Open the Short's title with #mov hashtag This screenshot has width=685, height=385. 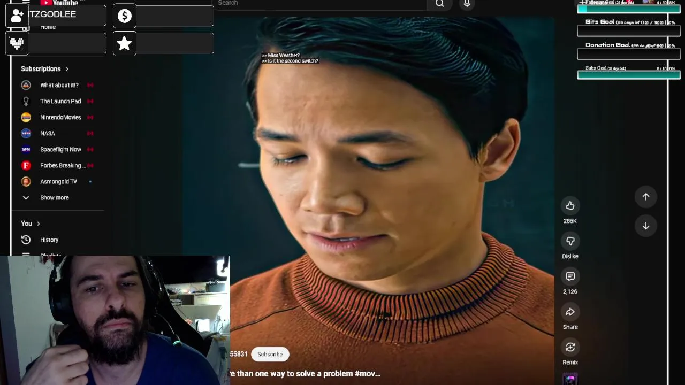305,374
